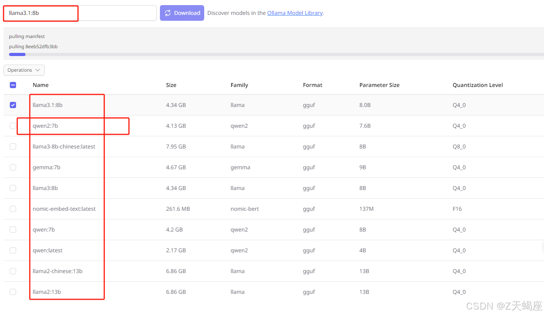Click the pulling manifest status text
Screen dimensions: 544x315
tap(27, 36)
